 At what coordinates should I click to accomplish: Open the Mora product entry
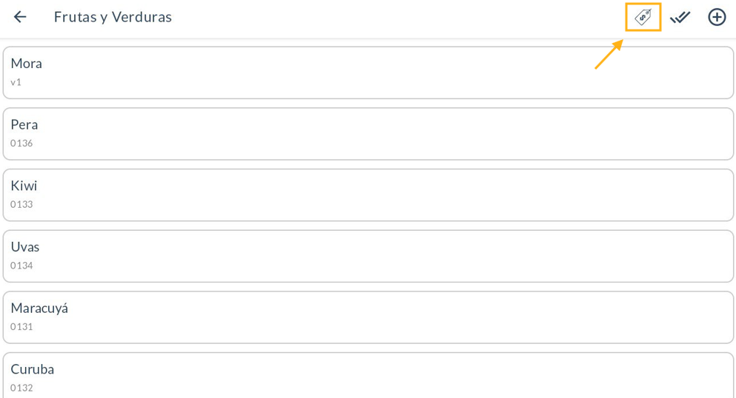coord(27,64)
